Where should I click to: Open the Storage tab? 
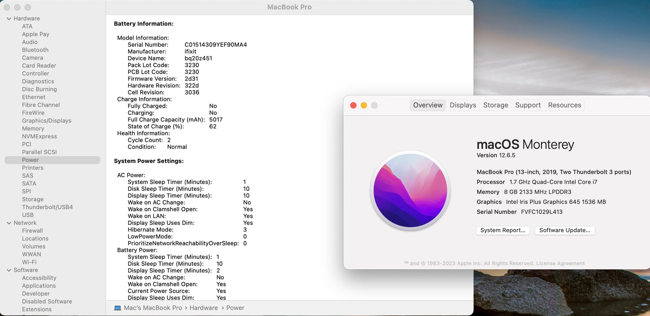[x=495, y=105]
